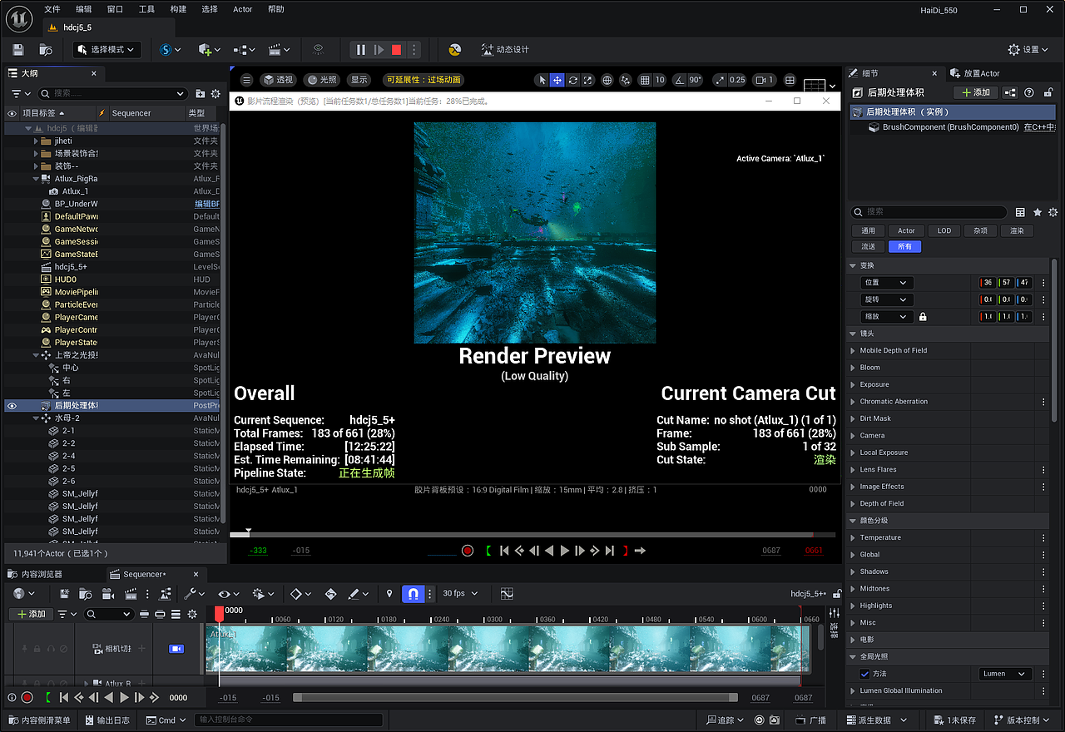The width and height of the screenshot is (1065, 732).
Task: Click the 添加 track button in Sequencer
Action: [x=31, y=614]
